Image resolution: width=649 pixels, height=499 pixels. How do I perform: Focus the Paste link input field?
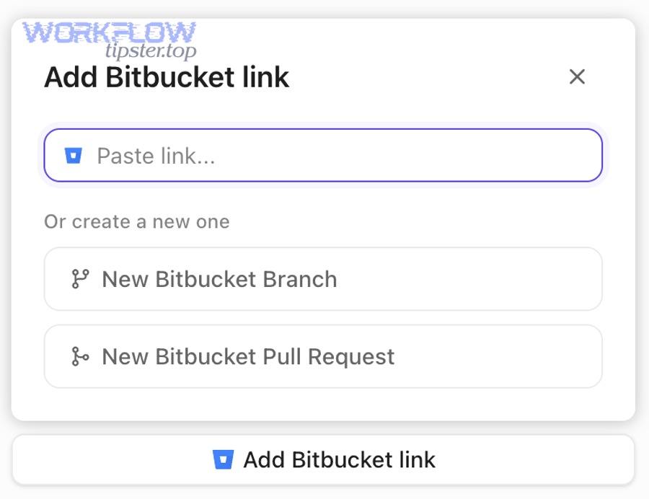tap(323, 156)
